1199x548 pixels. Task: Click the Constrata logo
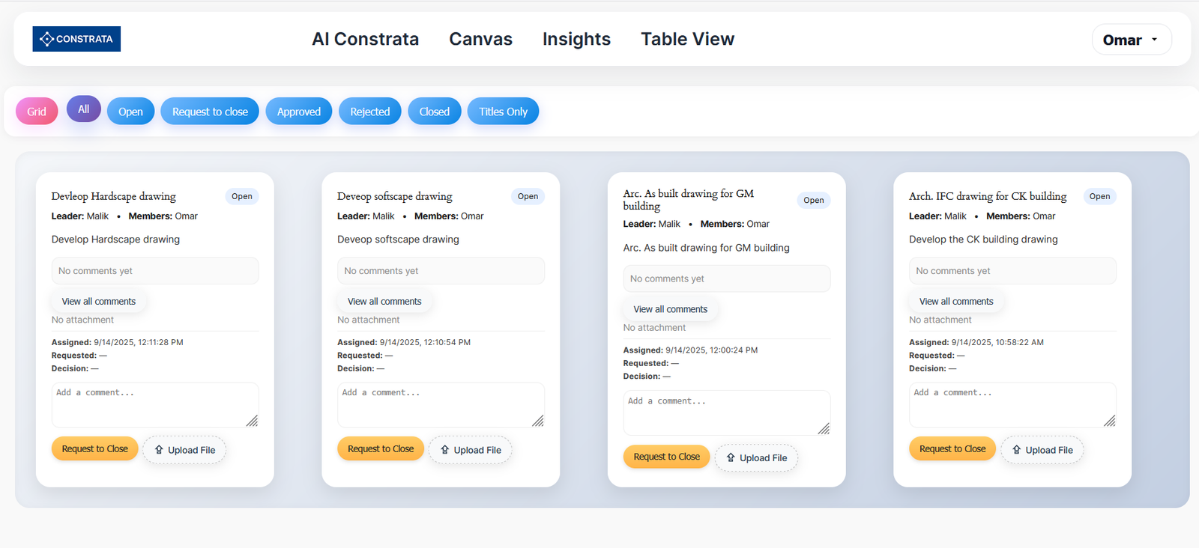click(76, 39)
